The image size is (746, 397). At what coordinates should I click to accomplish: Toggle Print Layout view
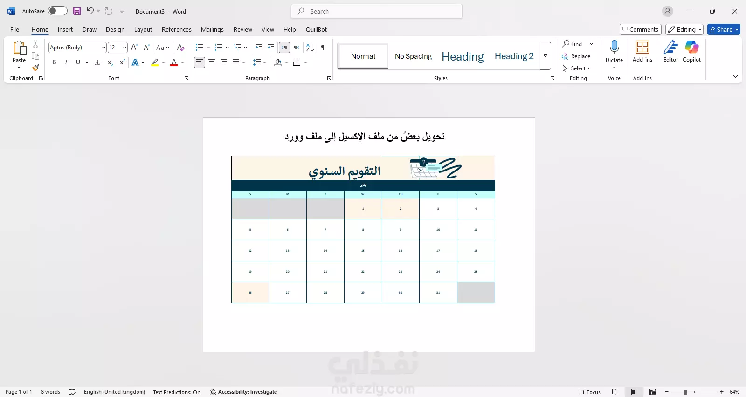[634, 392]
